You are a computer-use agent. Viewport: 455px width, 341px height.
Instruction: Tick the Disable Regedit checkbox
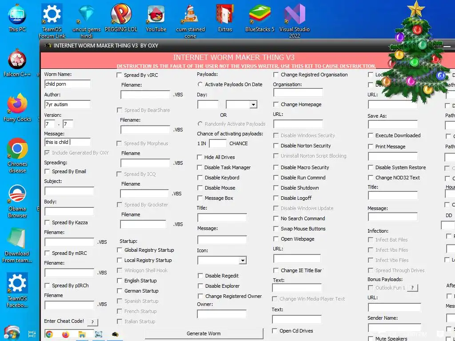(x=200, y=276)
